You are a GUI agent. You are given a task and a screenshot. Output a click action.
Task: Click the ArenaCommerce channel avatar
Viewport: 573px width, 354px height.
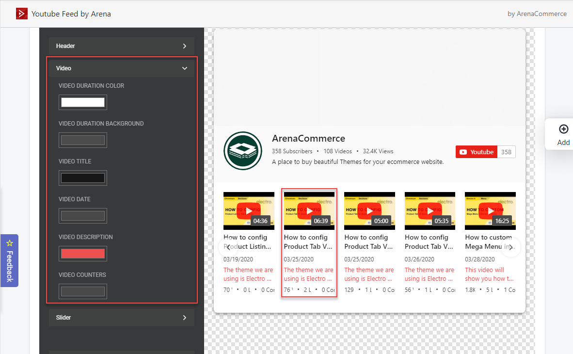[243, 151]
